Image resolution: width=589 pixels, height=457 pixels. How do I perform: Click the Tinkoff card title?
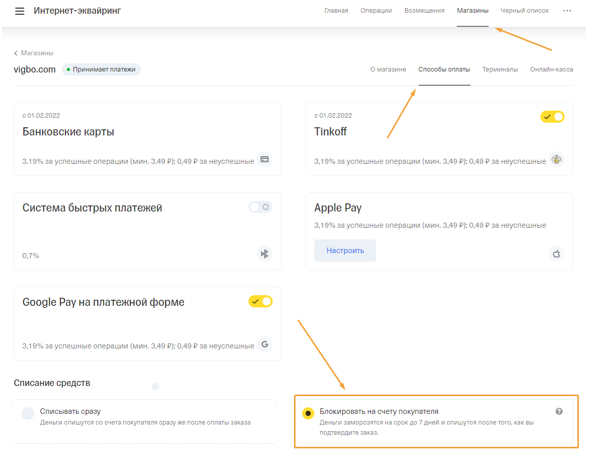[330, 132]
